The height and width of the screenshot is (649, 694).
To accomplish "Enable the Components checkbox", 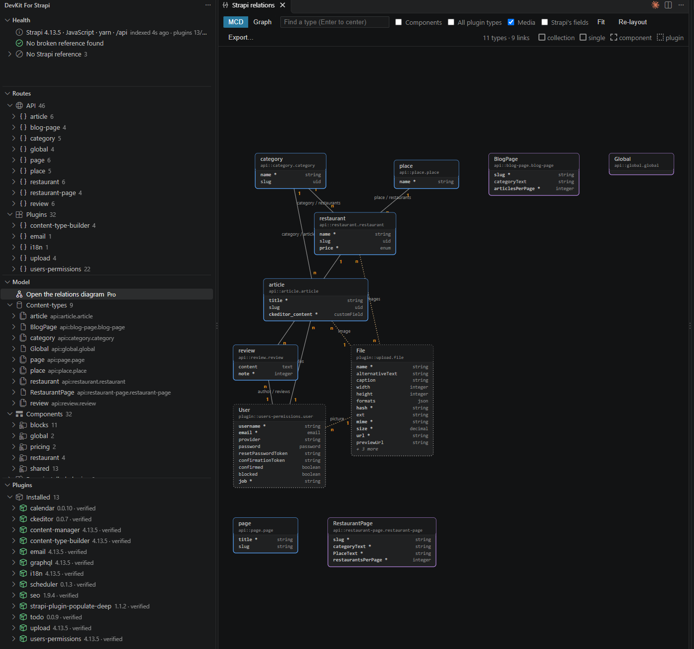I will (399, 22).
